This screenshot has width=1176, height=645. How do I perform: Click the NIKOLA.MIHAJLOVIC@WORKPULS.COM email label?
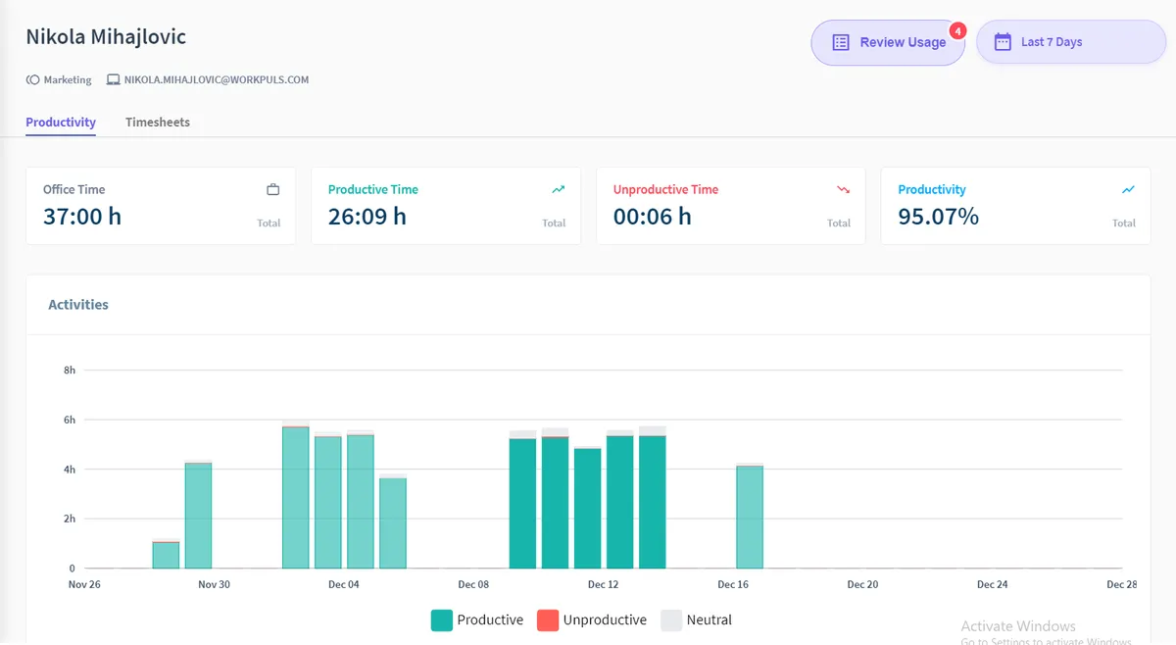click(x=216, y=80)
